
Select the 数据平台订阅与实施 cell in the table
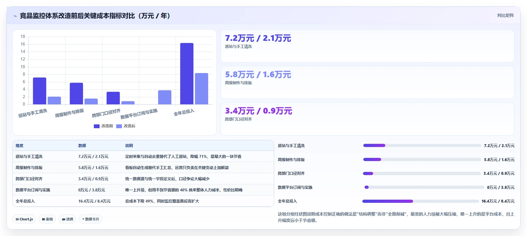(33, 190)
